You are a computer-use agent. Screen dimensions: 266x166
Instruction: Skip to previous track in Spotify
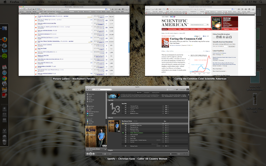87,154
